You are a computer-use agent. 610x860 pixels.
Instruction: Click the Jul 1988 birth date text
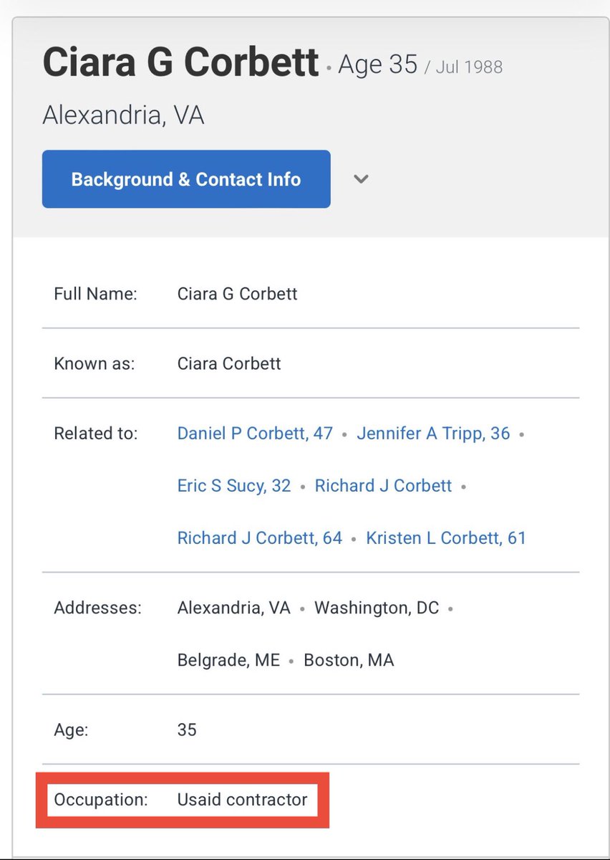[470, 67]
